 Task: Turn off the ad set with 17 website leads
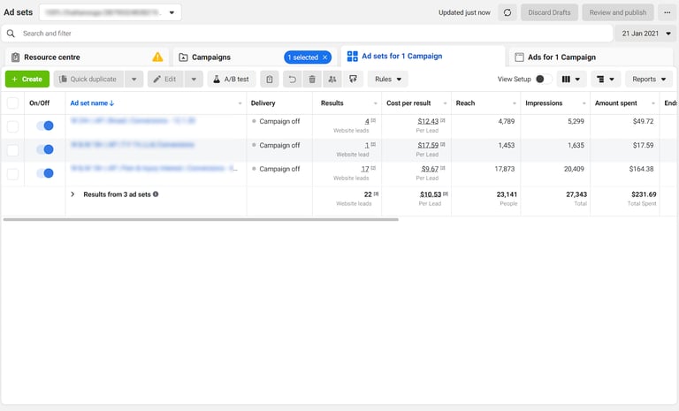click(45, 173)
